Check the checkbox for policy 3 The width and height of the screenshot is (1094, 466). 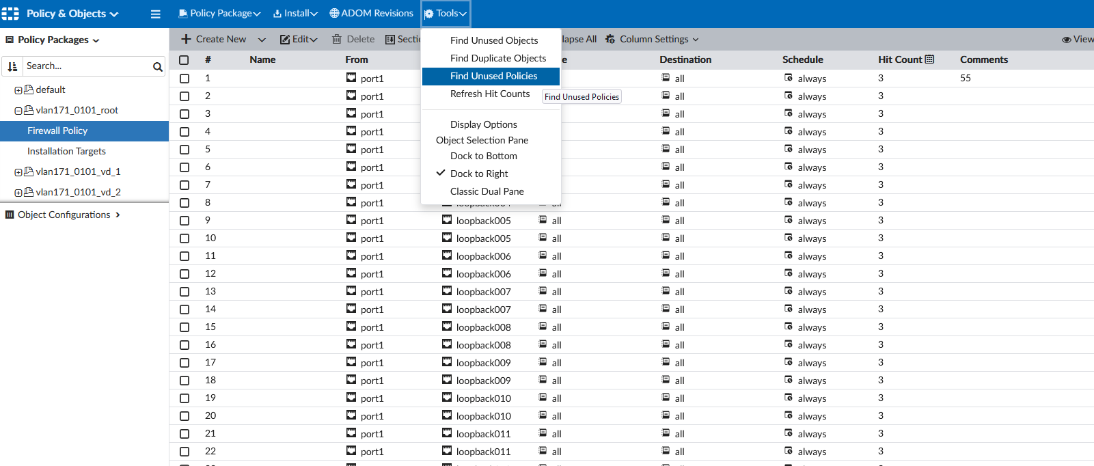tap(184, 114)
